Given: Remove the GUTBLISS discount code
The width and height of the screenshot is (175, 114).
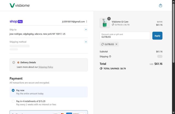Looking at the screenshot, I should [116, 44].
